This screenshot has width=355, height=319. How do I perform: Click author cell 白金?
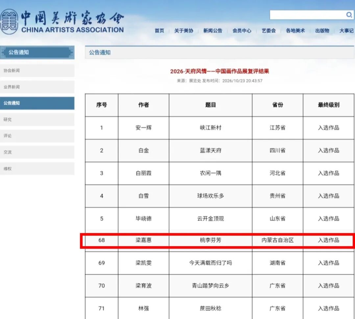[x=144, y=150]
